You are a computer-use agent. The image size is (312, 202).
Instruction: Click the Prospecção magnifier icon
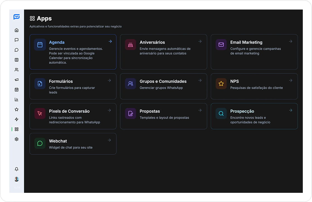click(221, 114)
